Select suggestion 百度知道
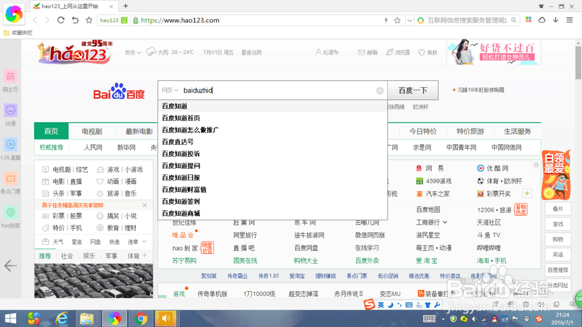The width and height of the screenshot is (582, 327). (x=273, y=106)
